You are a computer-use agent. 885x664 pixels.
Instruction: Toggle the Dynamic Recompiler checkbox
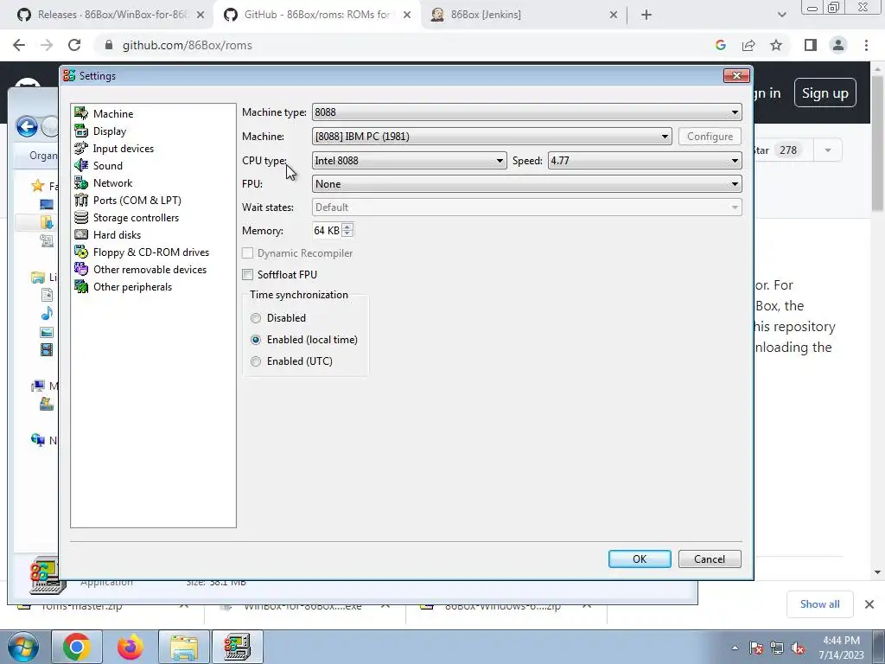(247, 253)
